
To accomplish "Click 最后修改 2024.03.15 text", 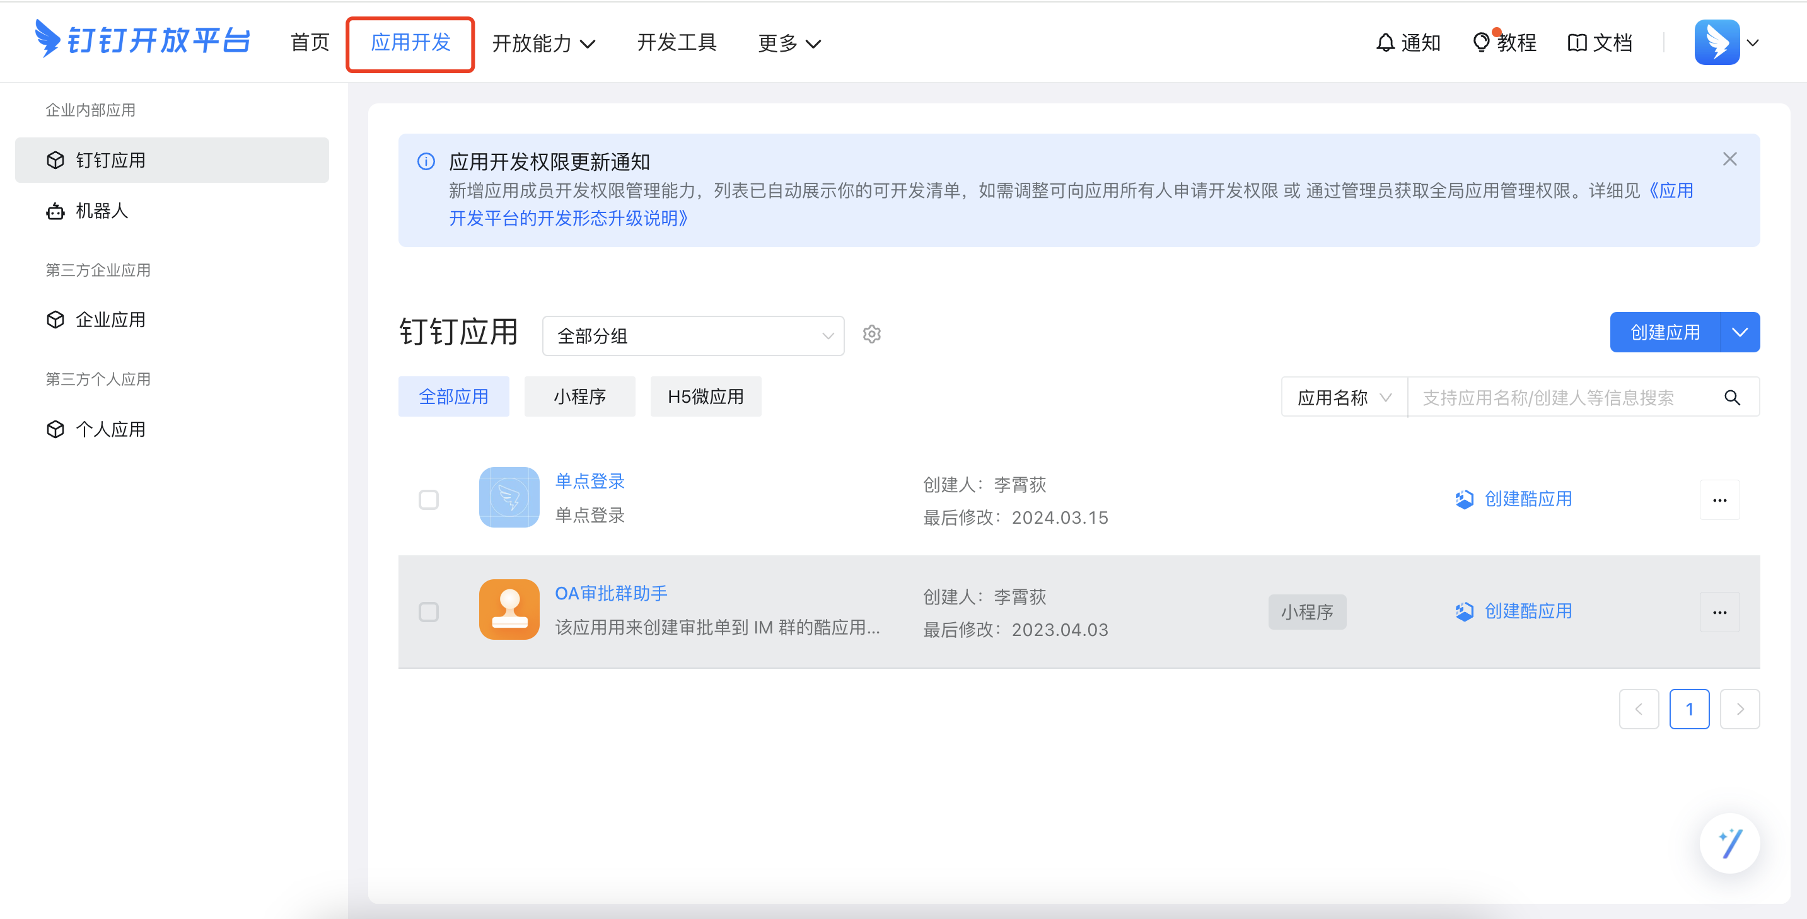I will (1016, 517).
